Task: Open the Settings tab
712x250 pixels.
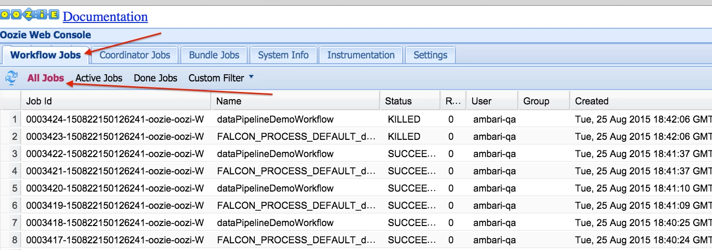Action: tap(430, 55)
